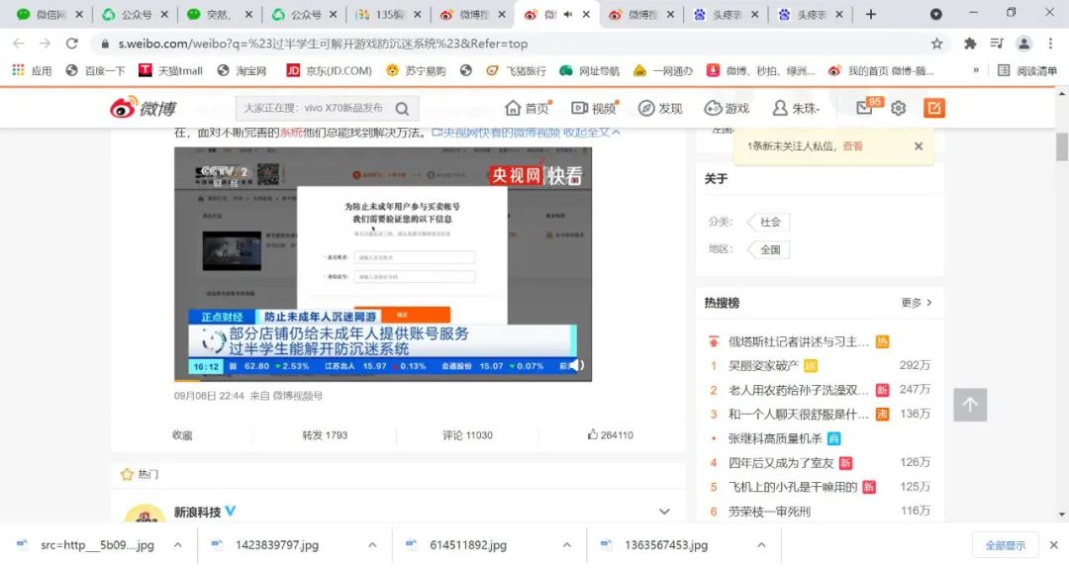
Task: Click the search magnifier icon in Weibo header
Action: (402, 109)
